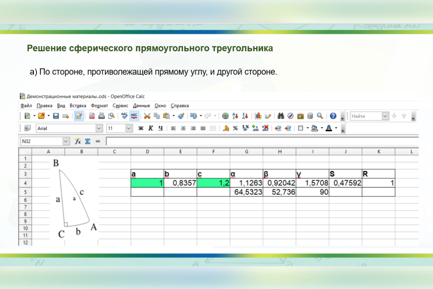Sort the column in ascending order

tap(236, 116)
